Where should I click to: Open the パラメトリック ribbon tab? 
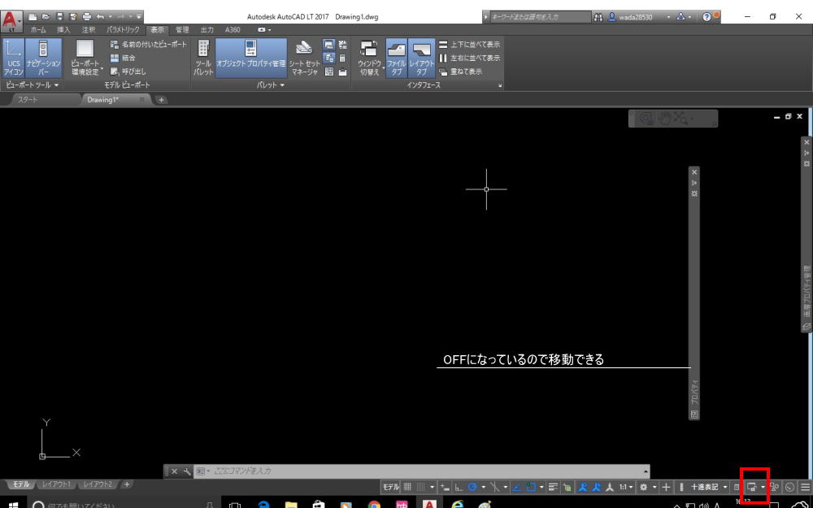(123, 30)
